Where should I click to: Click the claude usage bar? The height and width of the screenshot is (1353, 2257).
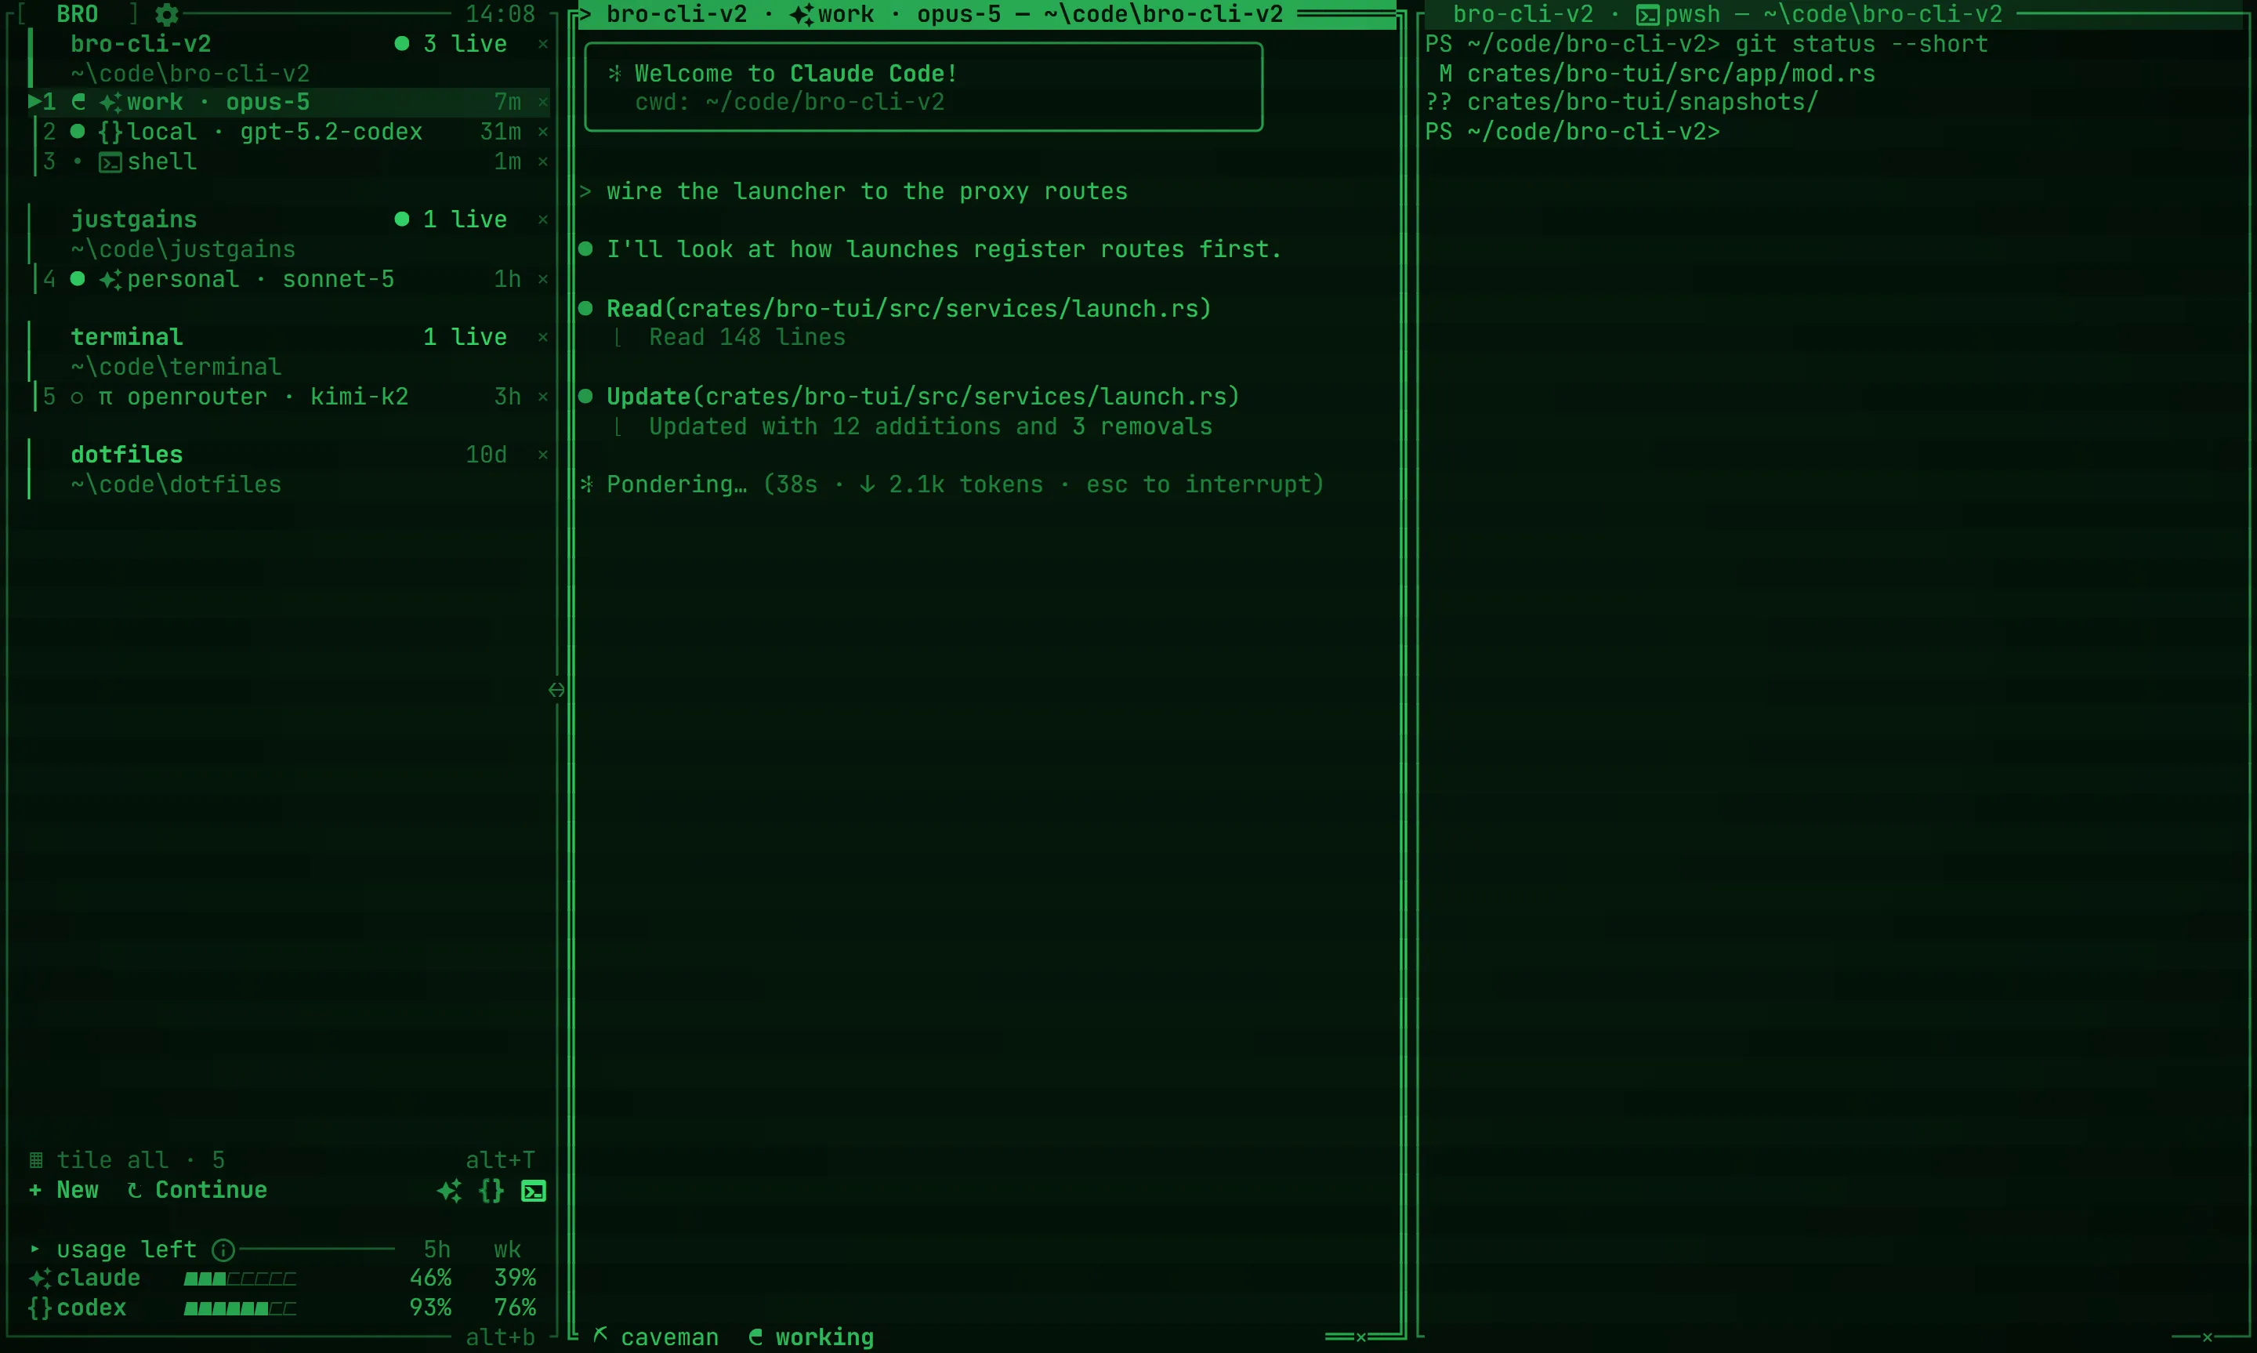240,1279
